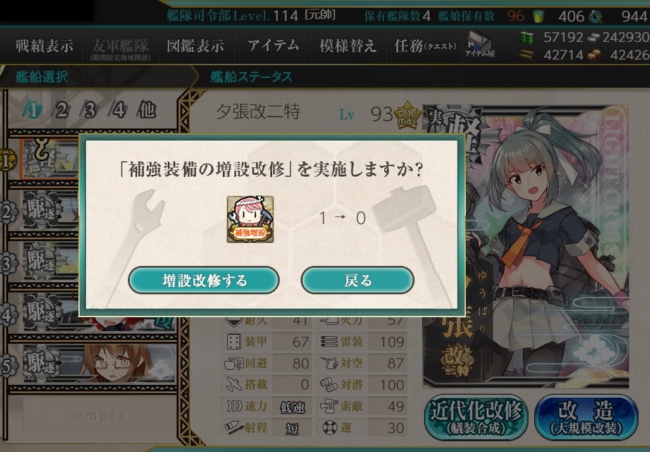Switch to fleet tab 2
650x452 pixels.
click(62, 110)
